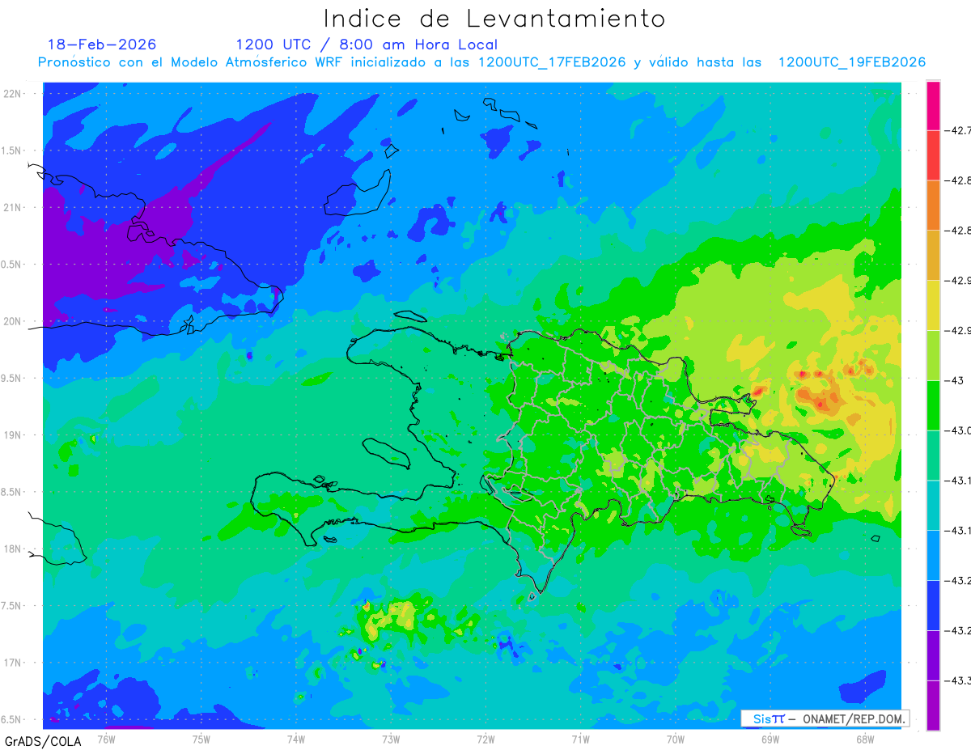971x750 pixels.
Task: Click the 'SisTT - ONAMET/REP.DOM.' logo box
Action: pos(825,718)
